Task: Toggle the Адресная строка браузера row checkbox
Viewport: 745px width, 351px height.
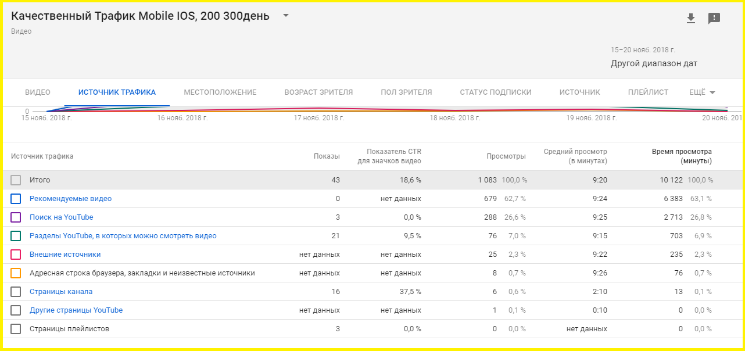Action: pos(16,273)
